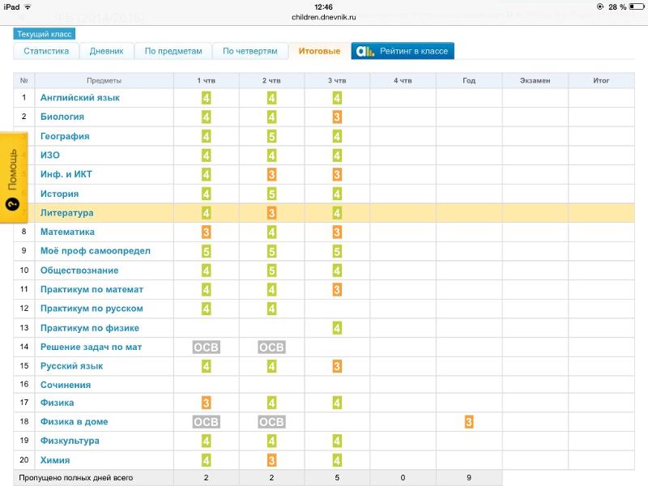The width and height of the screenshot is (648, 486).
Task: Open subject Моё проф самоопредел
Action: click(x=96, y=251)
